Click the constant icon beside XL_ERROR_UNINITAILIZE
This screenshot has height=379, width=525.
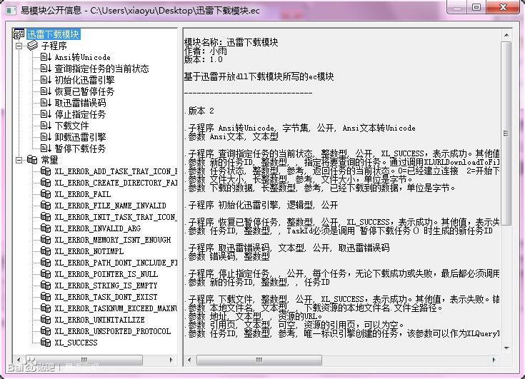pyautogui.click(x=46, y=320)
